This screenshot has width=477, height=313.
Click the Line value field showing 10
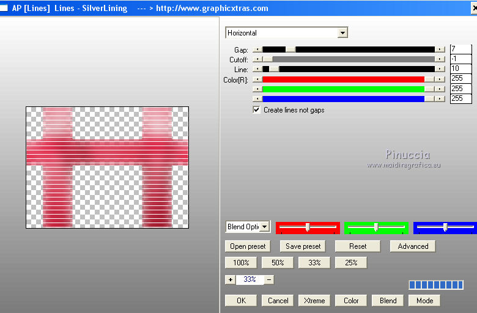pyautogui.click(x=461, y=68)
